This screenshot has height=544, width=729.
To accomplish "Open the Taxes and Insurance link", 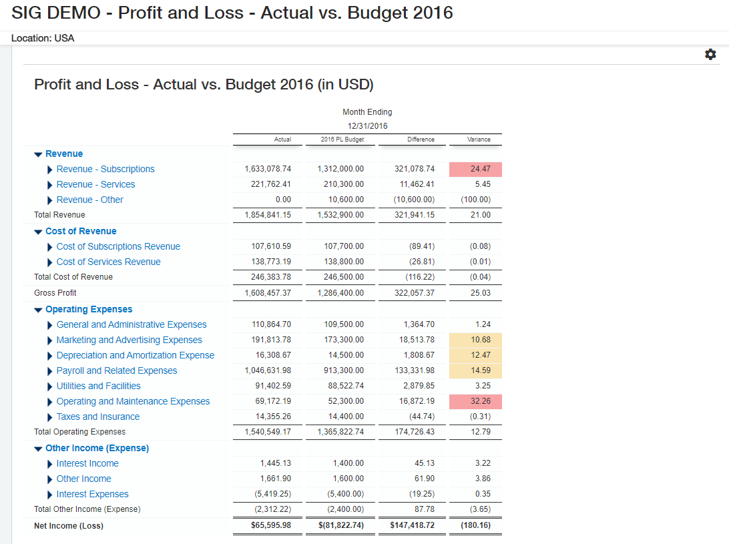I will [97, 417].
